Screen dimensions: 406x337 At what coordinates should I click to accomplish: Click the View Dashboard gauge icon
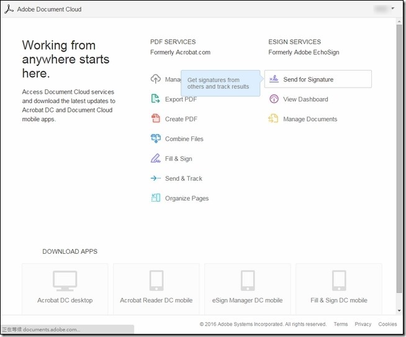(x=274, y=99)
